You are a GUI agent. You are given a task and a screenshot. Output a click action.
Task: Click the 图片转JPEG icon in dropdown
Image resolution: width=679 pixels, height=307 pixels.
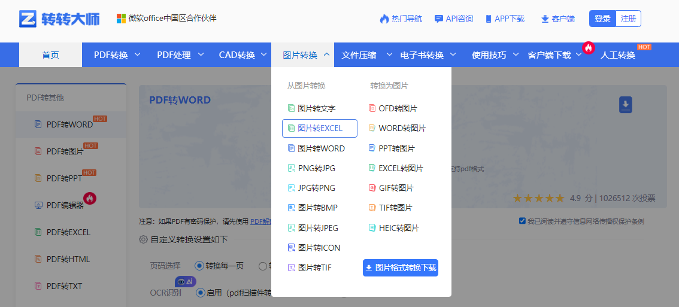(x=292, y=228)
